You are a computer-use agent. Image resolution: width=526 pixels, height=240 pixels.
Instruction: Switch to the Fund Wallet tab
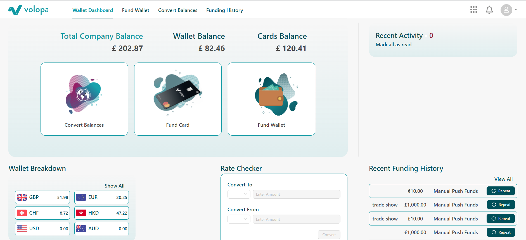click(136, 10)
